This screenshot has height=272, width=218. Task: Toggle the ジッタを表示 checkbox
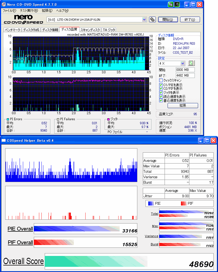click(161, 92)
